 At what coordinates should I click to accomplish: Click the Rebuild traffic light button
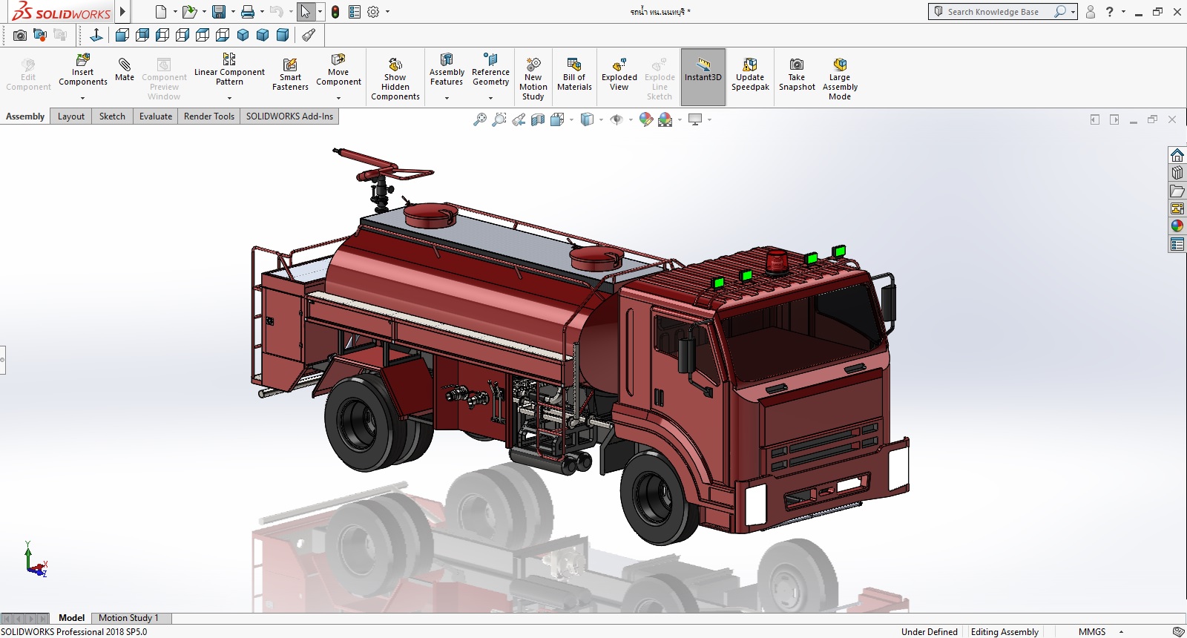coord(335,12)
